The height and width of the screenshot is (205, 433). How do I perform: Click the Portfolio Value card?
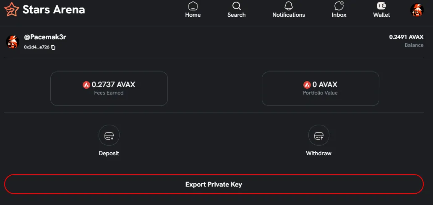pyautogui.click(x=321, y=89)
